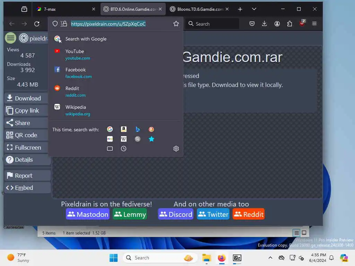Go back to previous page
This screenshot has width=355, height=266.
[12, 24]
